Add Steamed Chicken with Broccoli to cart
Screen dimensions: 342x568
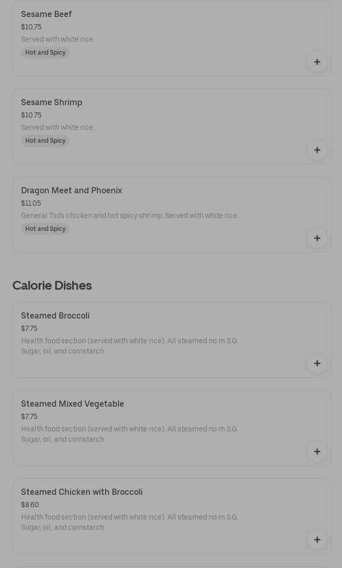coord(317,540)
